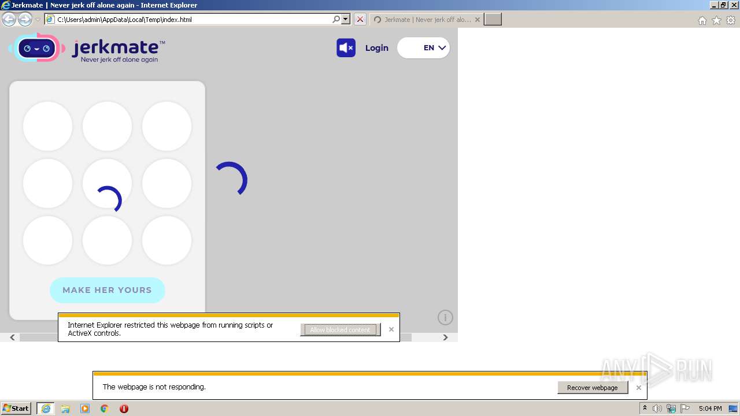Open the volume speaker tray icon
The height and width of the screenshot is (416, 740).
point(657,408)
